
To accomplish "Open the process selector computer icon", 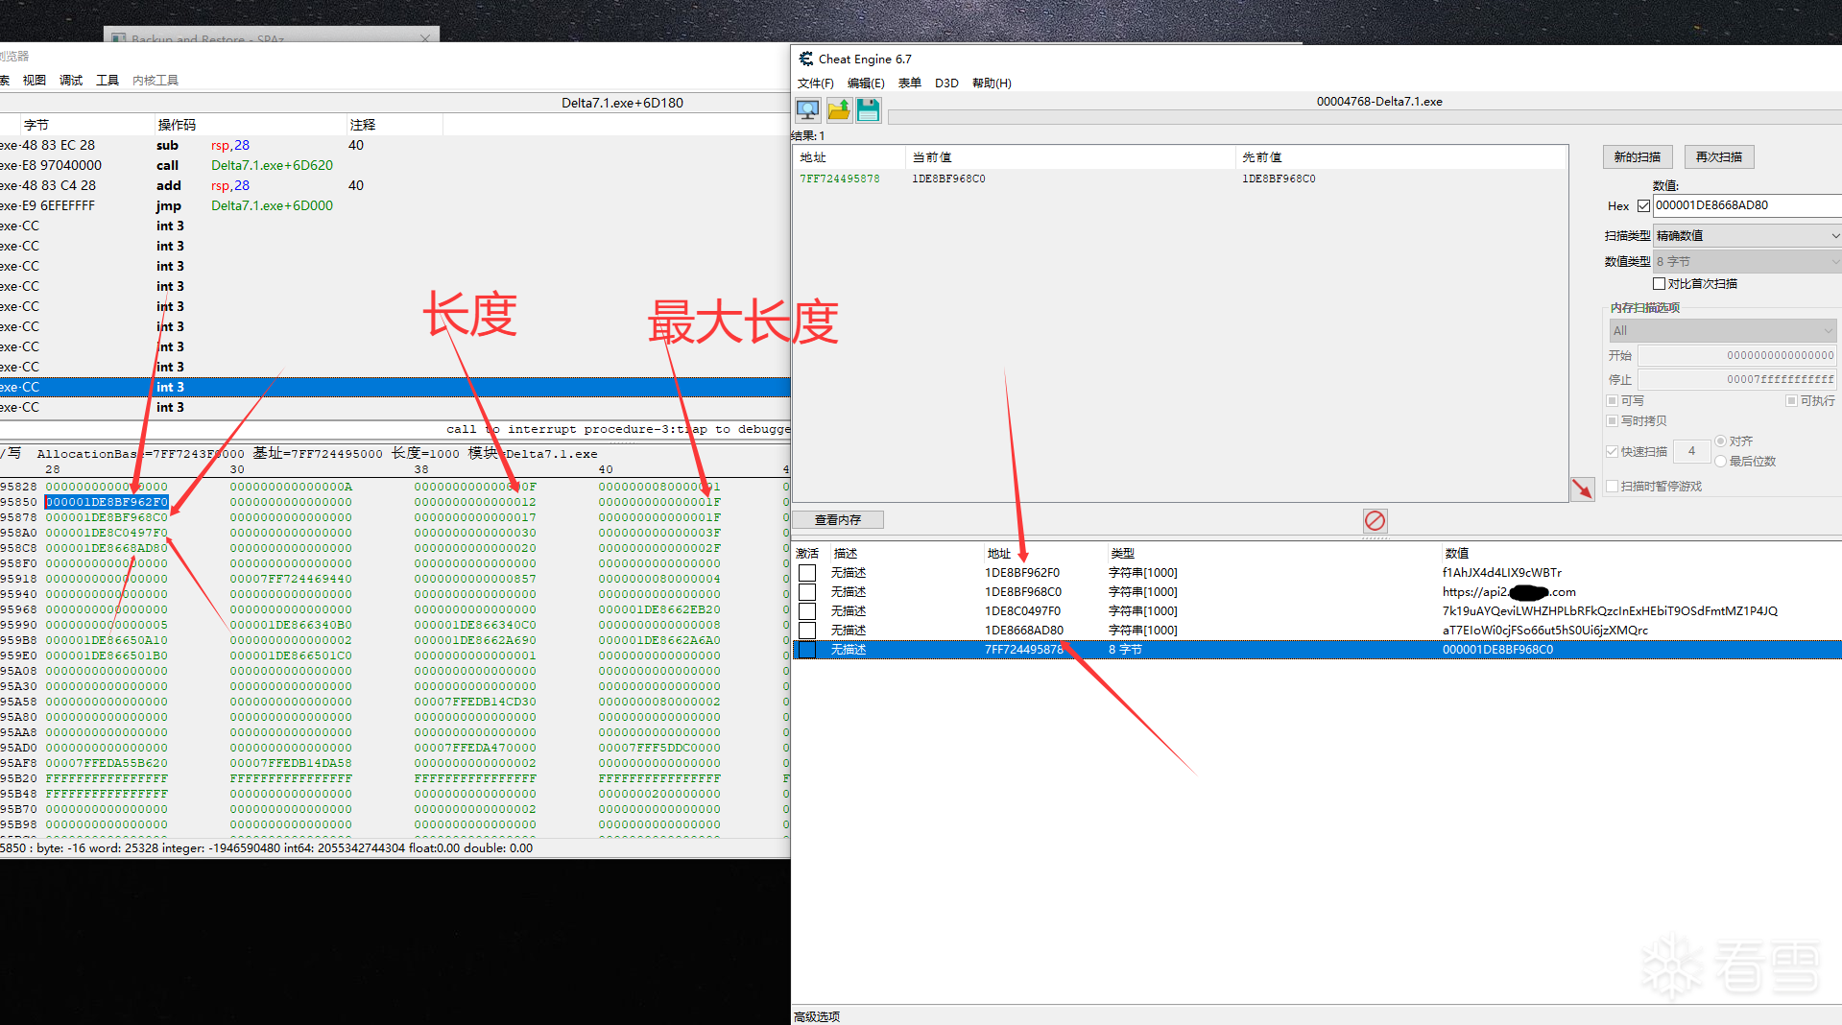I will (x=808, y=109).
